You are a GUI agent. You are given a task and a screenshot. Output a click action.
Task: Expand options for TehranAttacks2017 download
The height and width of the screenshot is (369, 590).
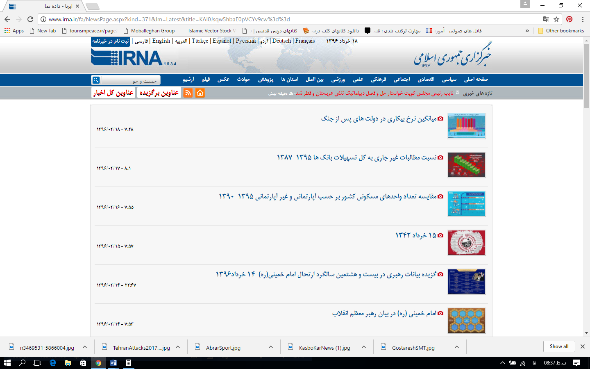(x=178, y=347)
